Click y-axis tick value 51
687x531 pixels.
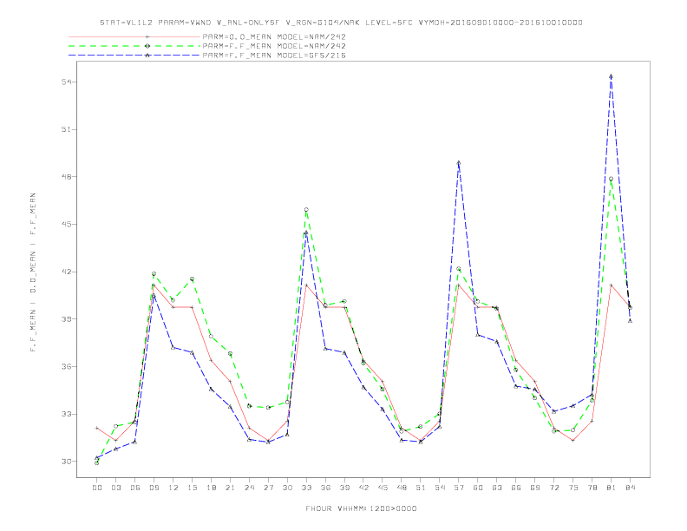(67, 129)
